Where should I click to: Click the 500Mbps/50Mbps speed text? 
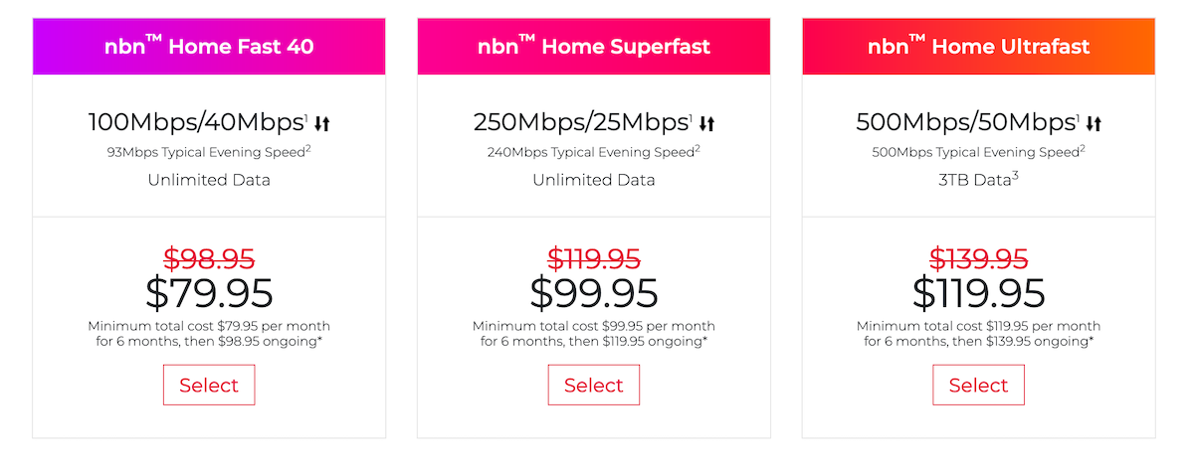965,124
